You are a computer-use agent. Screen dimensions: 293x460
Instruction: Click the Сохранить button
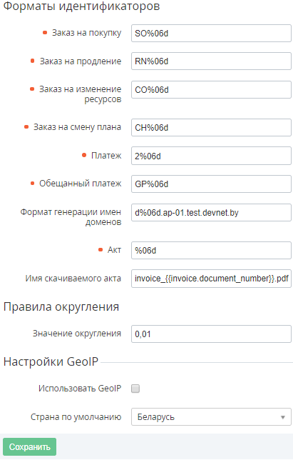pos(29,447)
